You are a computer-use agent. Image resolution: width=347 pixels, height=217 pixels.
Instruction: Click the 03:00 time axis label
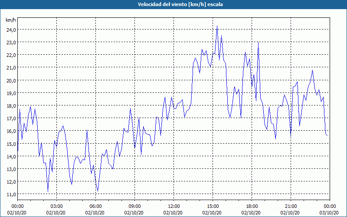pyautogui.click(x=57, y=207)
